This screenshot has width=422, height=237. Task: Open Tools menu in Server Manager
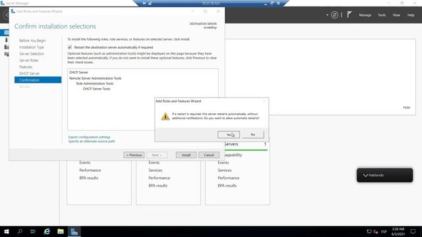(382, 15)
